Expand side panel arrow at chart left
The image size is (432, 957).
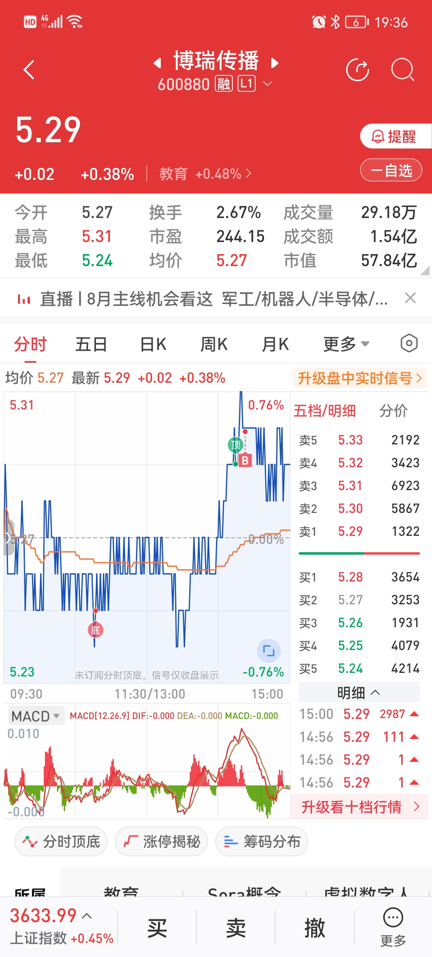click(x=8, y=537)
